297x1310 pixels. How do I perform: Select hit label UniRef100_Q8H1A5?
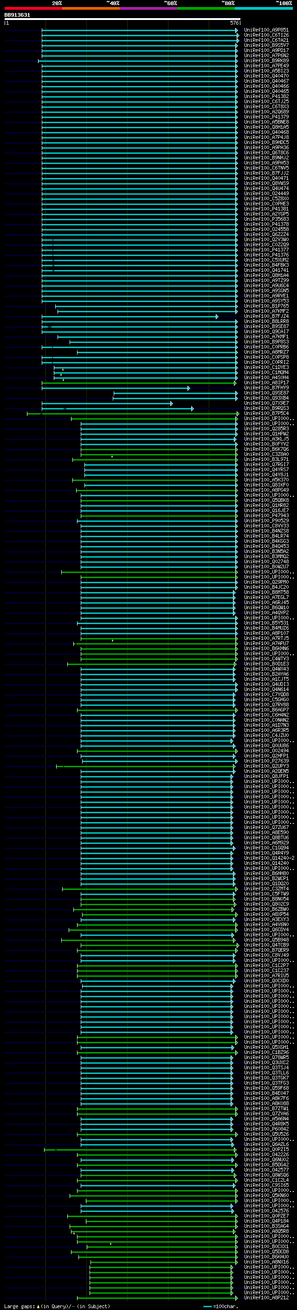[x=266, y=127]
